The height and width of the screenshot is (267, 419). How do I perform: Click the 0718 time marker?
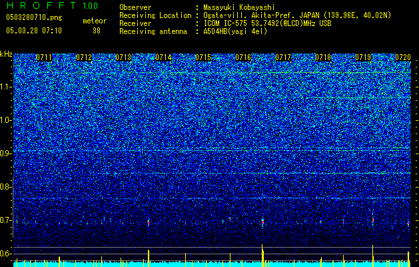click(323, 57)
